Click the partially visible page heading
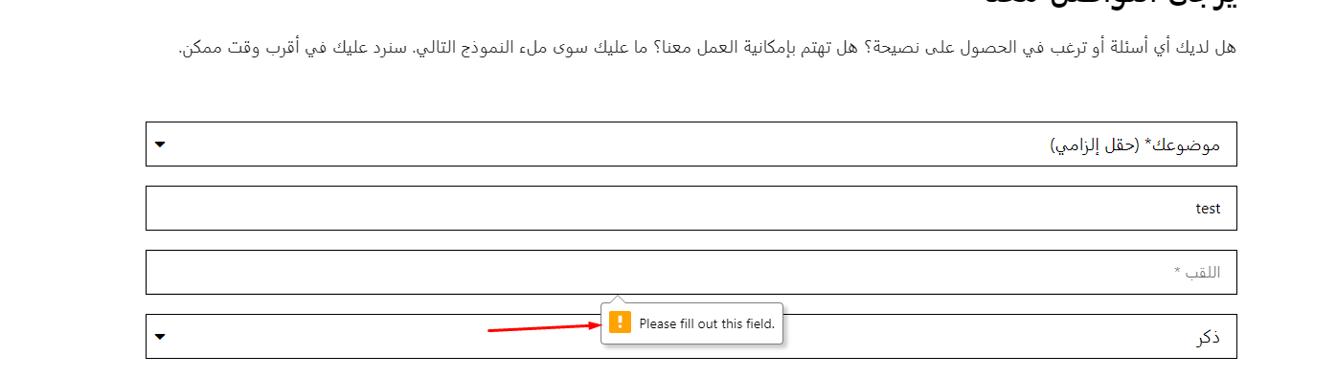 [x=1111, y=5]
